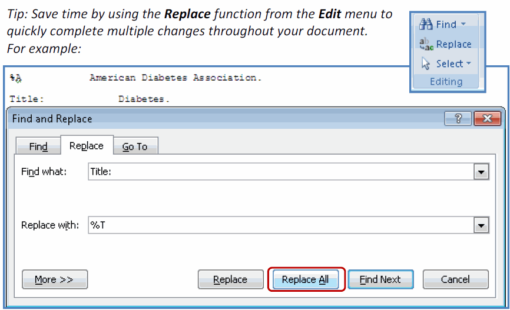The image size is (510, 310).
Task: Click the Select cursor arrow icon
Action: (425, 64)
